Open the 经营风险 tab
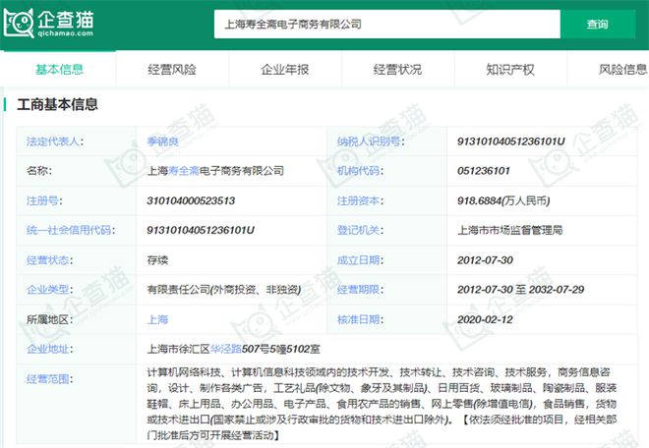Viewport: 649px width, 448px height. 172,70
